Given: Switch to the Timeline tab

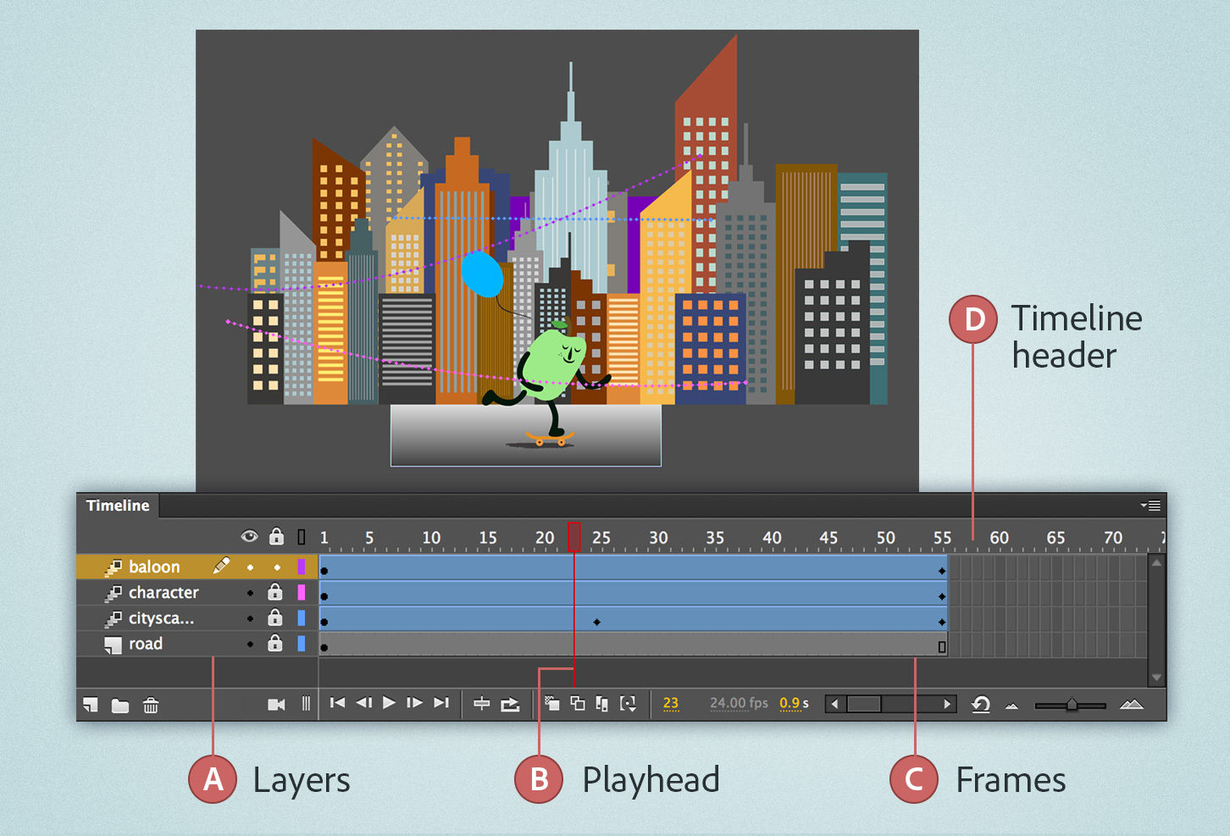Looking at the screenshot, I should (117, 505).
